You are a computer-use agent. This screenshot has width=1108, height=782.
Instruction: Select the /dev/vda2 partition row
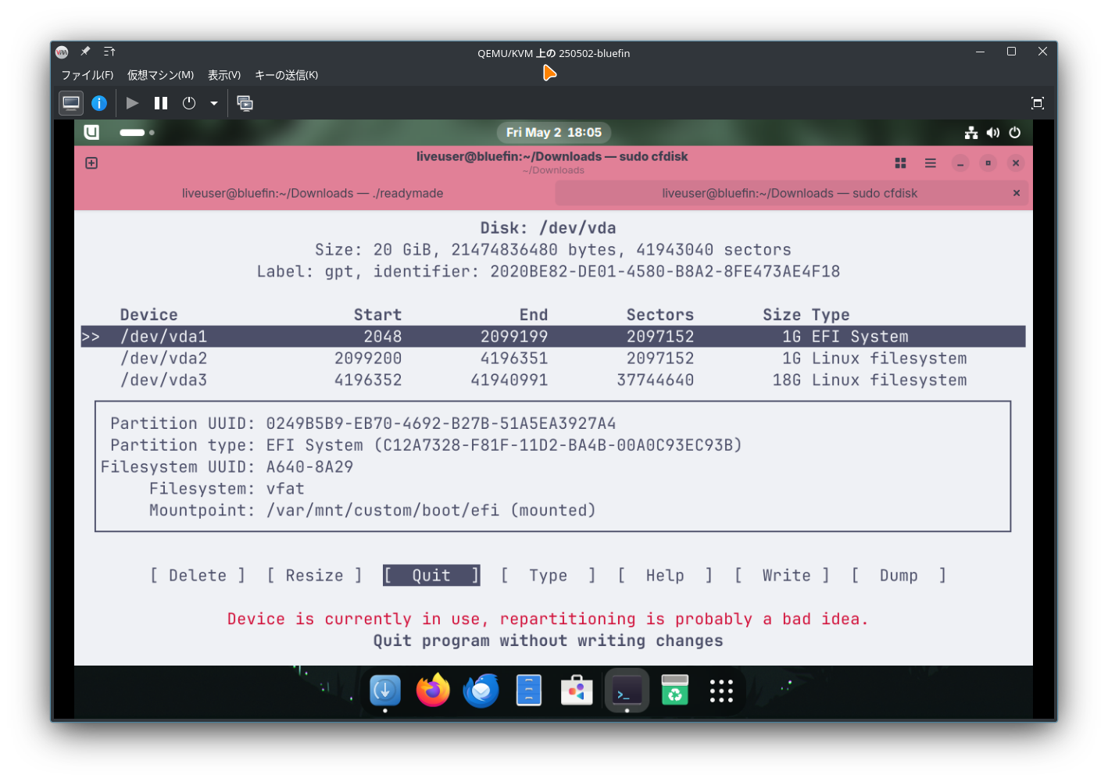[x=553, y=359]
